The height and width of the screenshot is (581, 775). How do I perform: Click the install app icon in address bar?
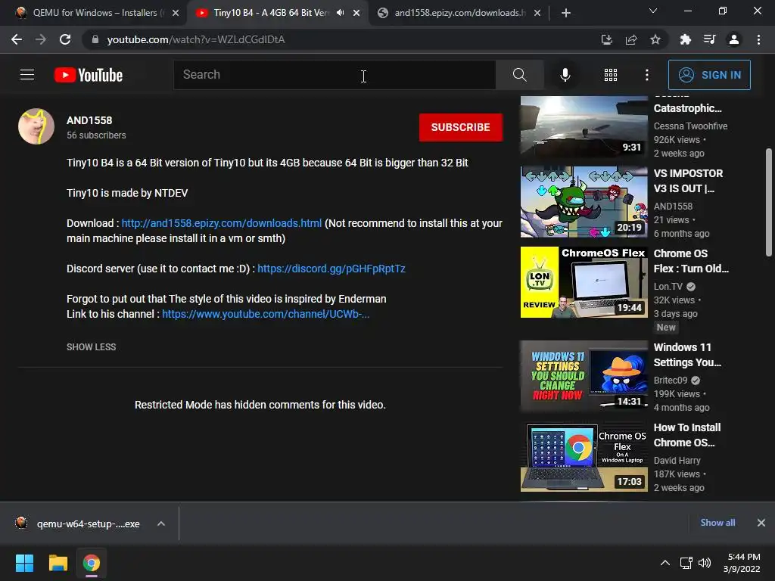(607, 39)
